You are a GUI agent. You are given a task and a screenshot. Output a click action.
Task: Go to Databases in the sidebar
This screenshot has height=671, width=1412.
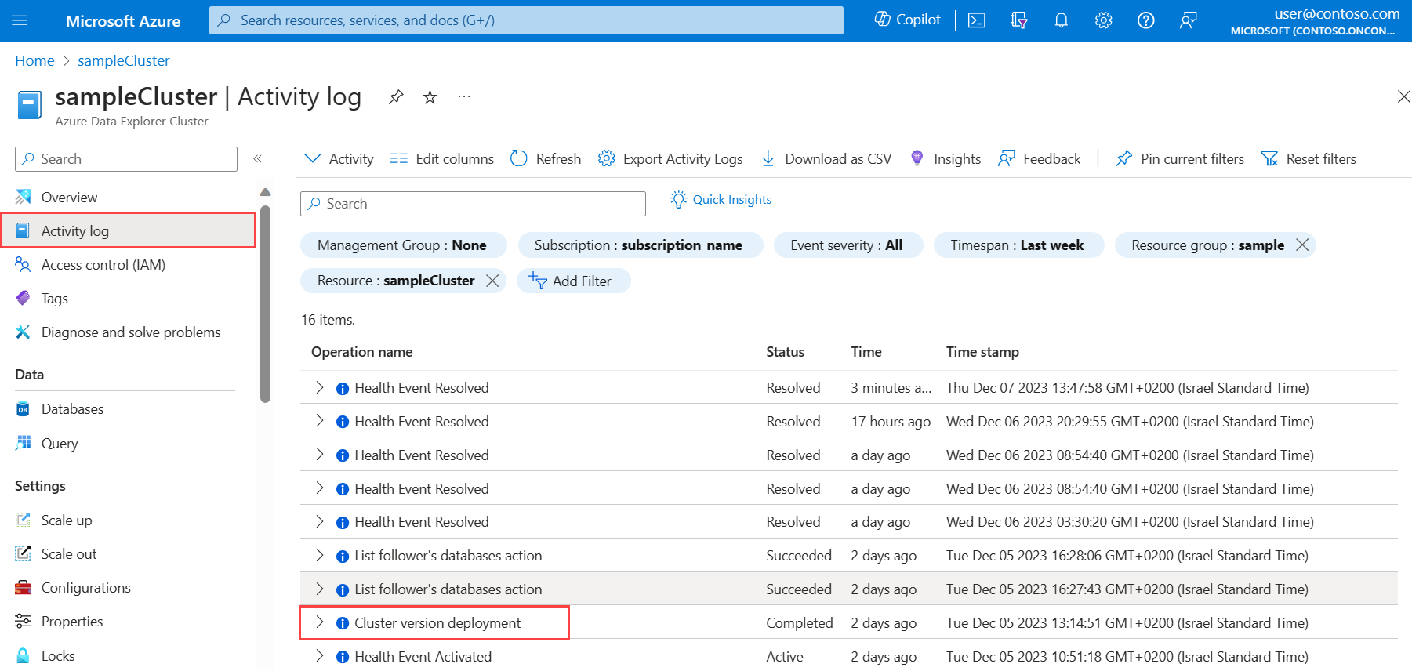point(72,409)
